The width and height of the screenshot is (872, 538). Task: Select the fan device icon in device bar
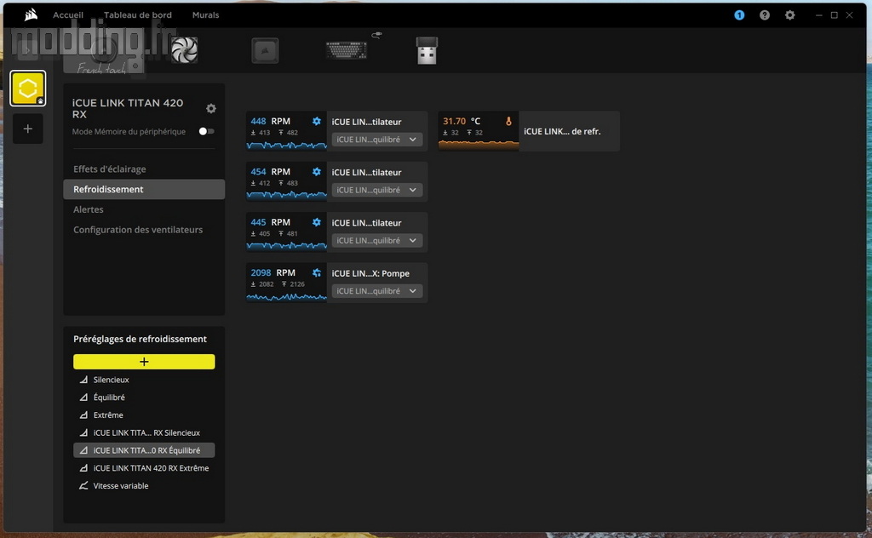coord(184,50)
